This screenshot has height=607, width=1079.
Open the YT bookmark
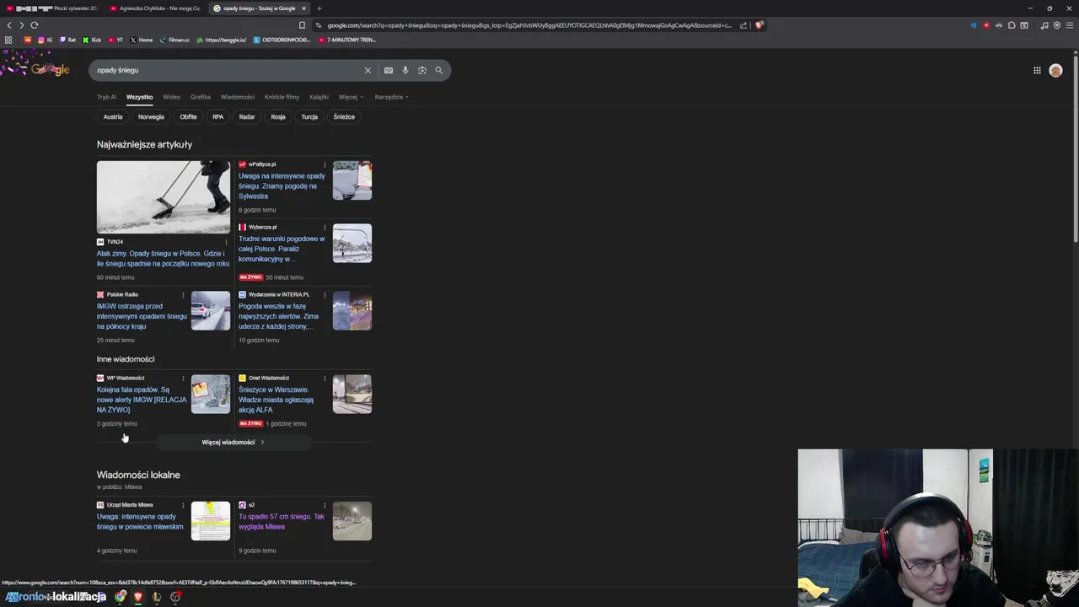(x=115, y=40)
